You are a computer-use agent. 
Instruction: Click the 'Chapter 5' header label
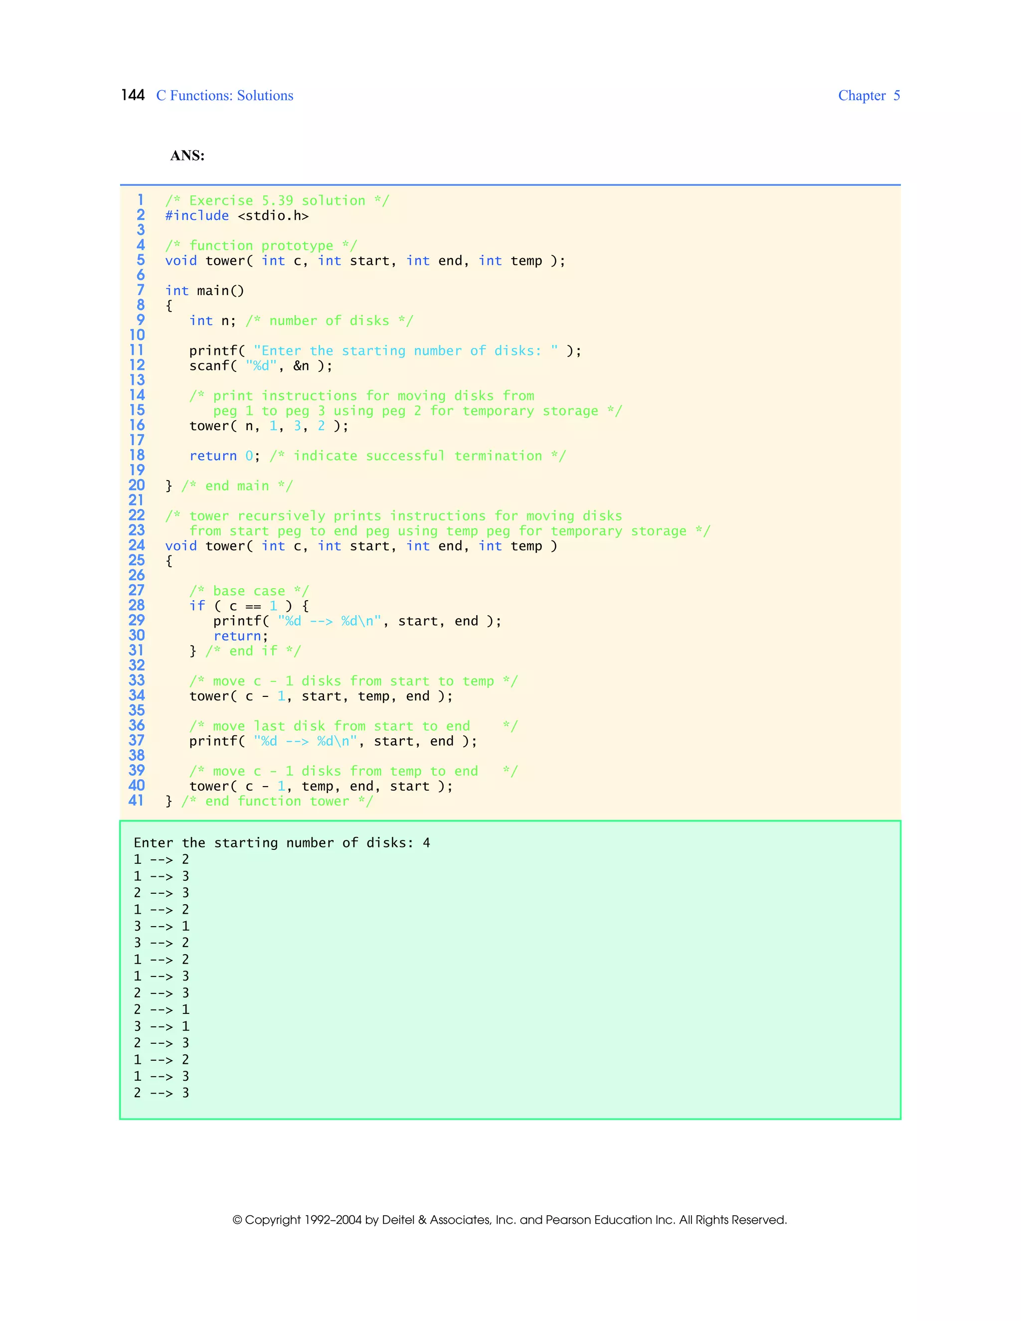click(868, 96)
